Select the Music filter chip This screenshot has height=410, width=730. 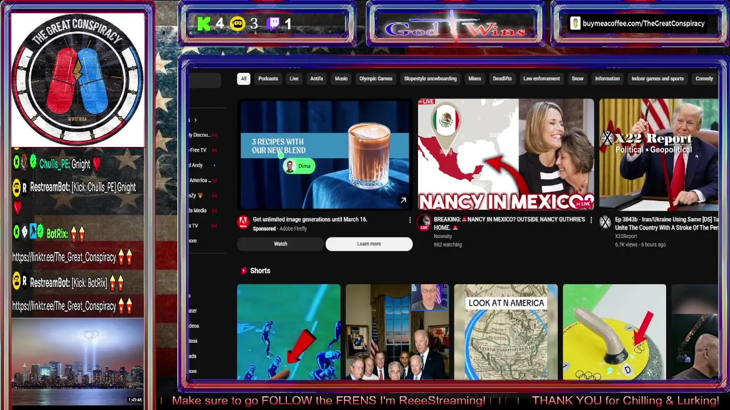coord(341,79)
